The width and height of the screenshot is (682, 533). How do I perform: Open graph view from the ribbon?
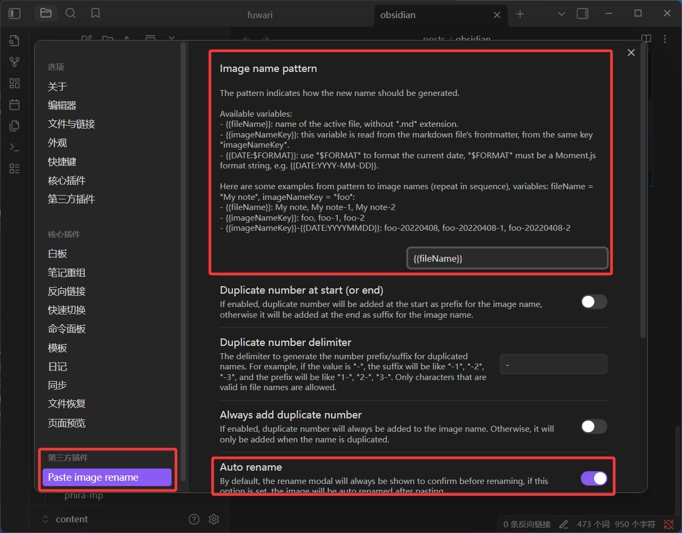pyautogui.click(x=15, y=62)
